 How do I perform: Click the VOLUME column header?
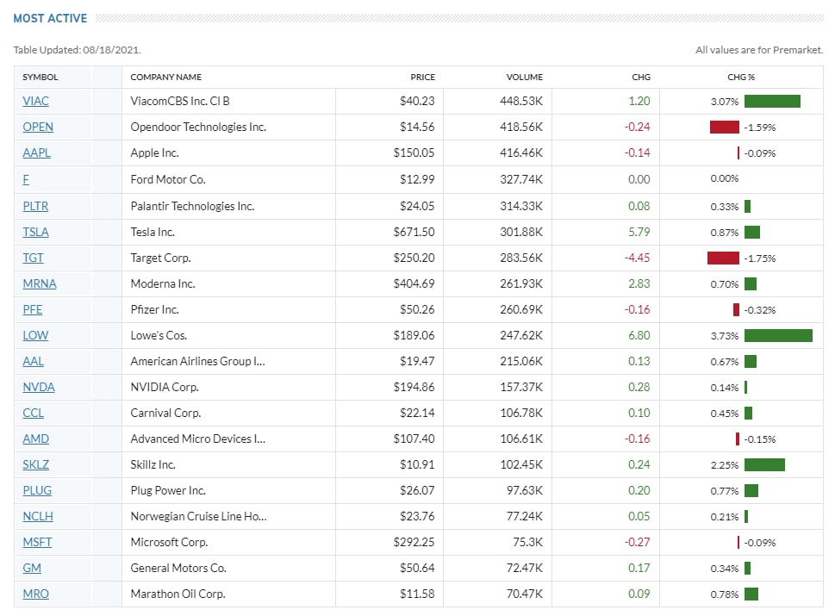pyautogui.click(x=525, y=78)
